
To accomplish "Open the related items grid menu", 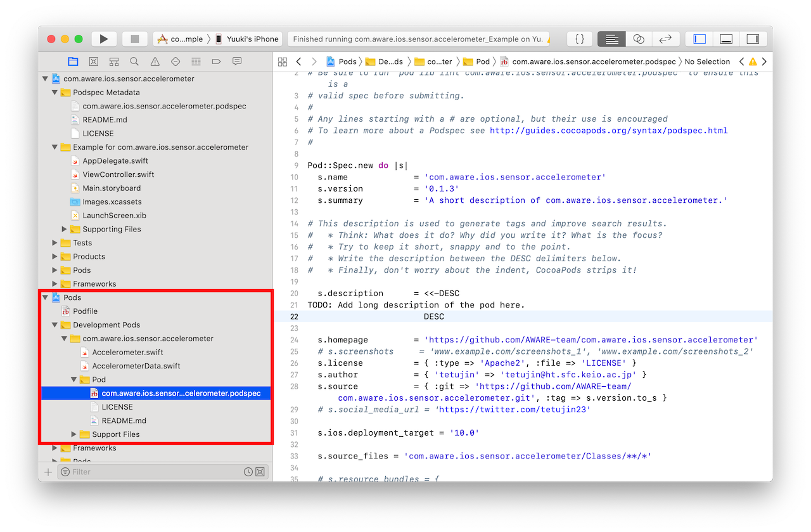I will pyautogui.click(x=283, y=62).
